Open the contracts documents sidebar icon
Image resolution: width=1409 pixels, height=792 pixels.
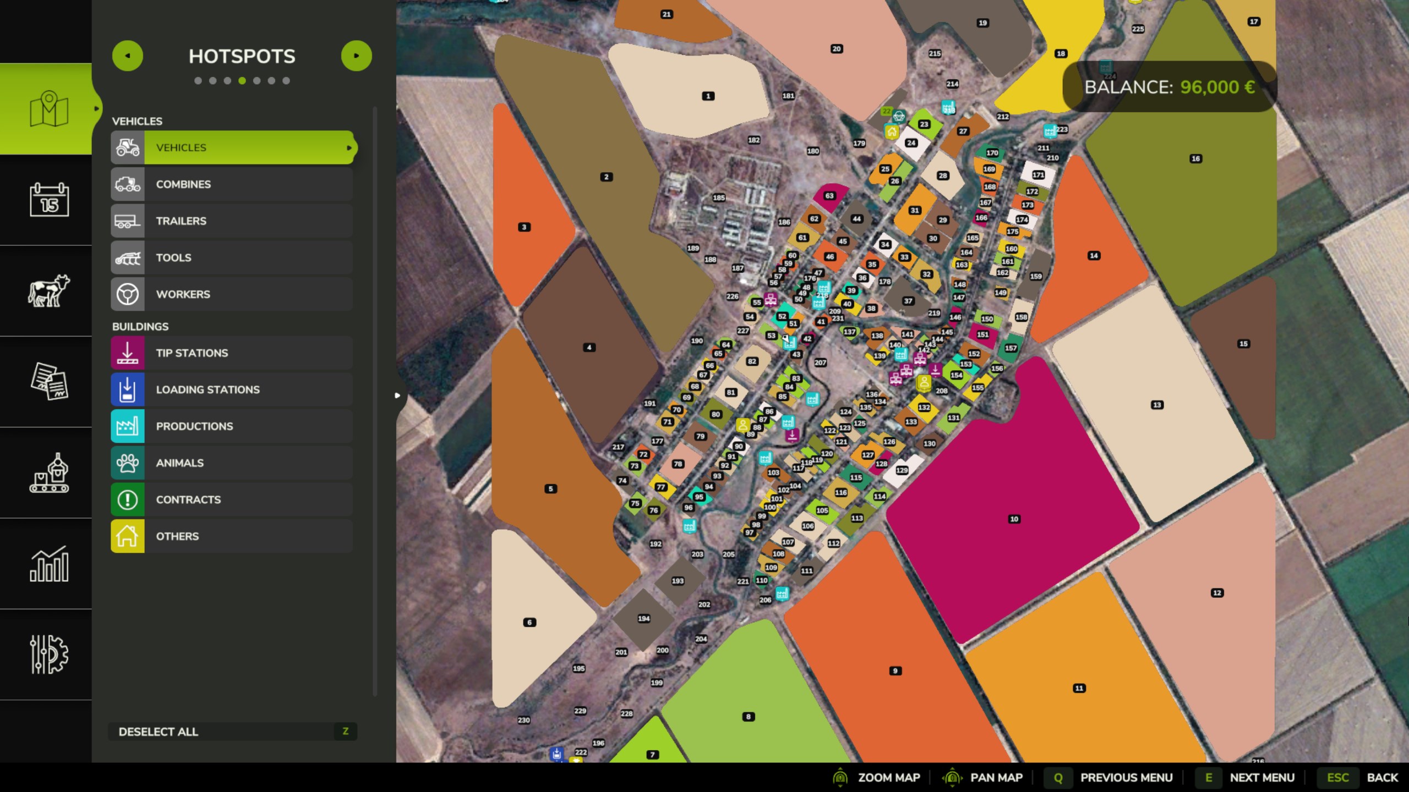[49, 381]
